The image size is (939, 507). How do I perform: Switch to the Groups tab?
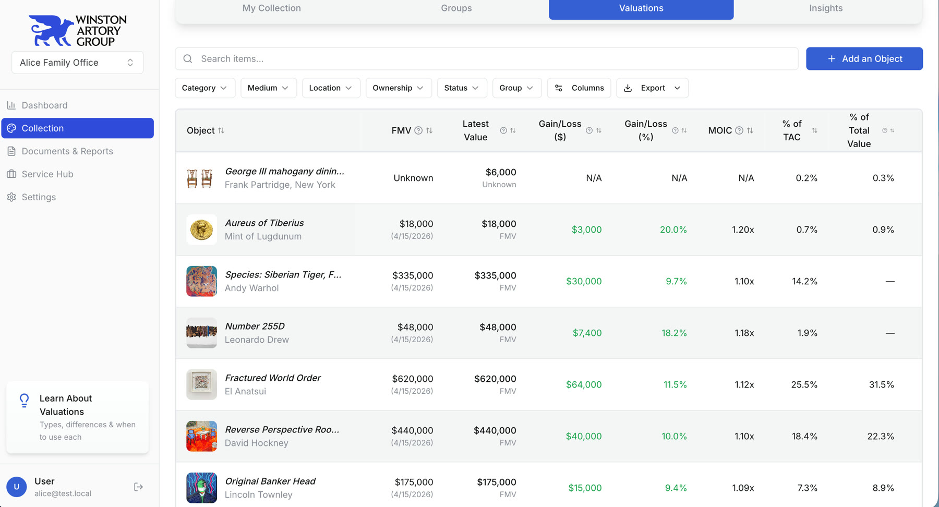[x=456, y=8]
